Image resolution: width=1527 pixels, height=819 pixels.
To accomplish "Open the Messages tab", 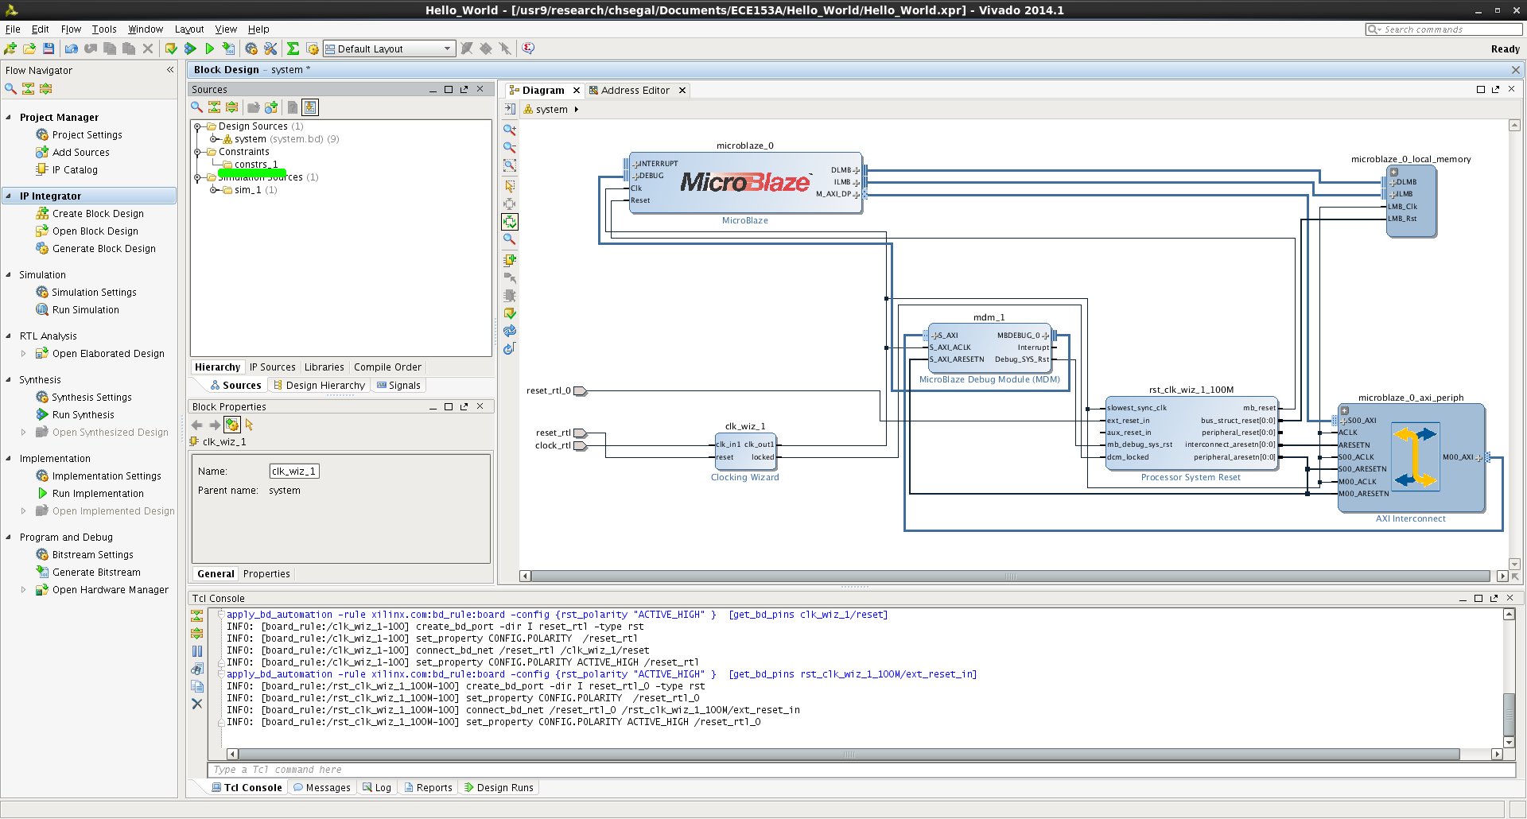I will coord(322,787).
